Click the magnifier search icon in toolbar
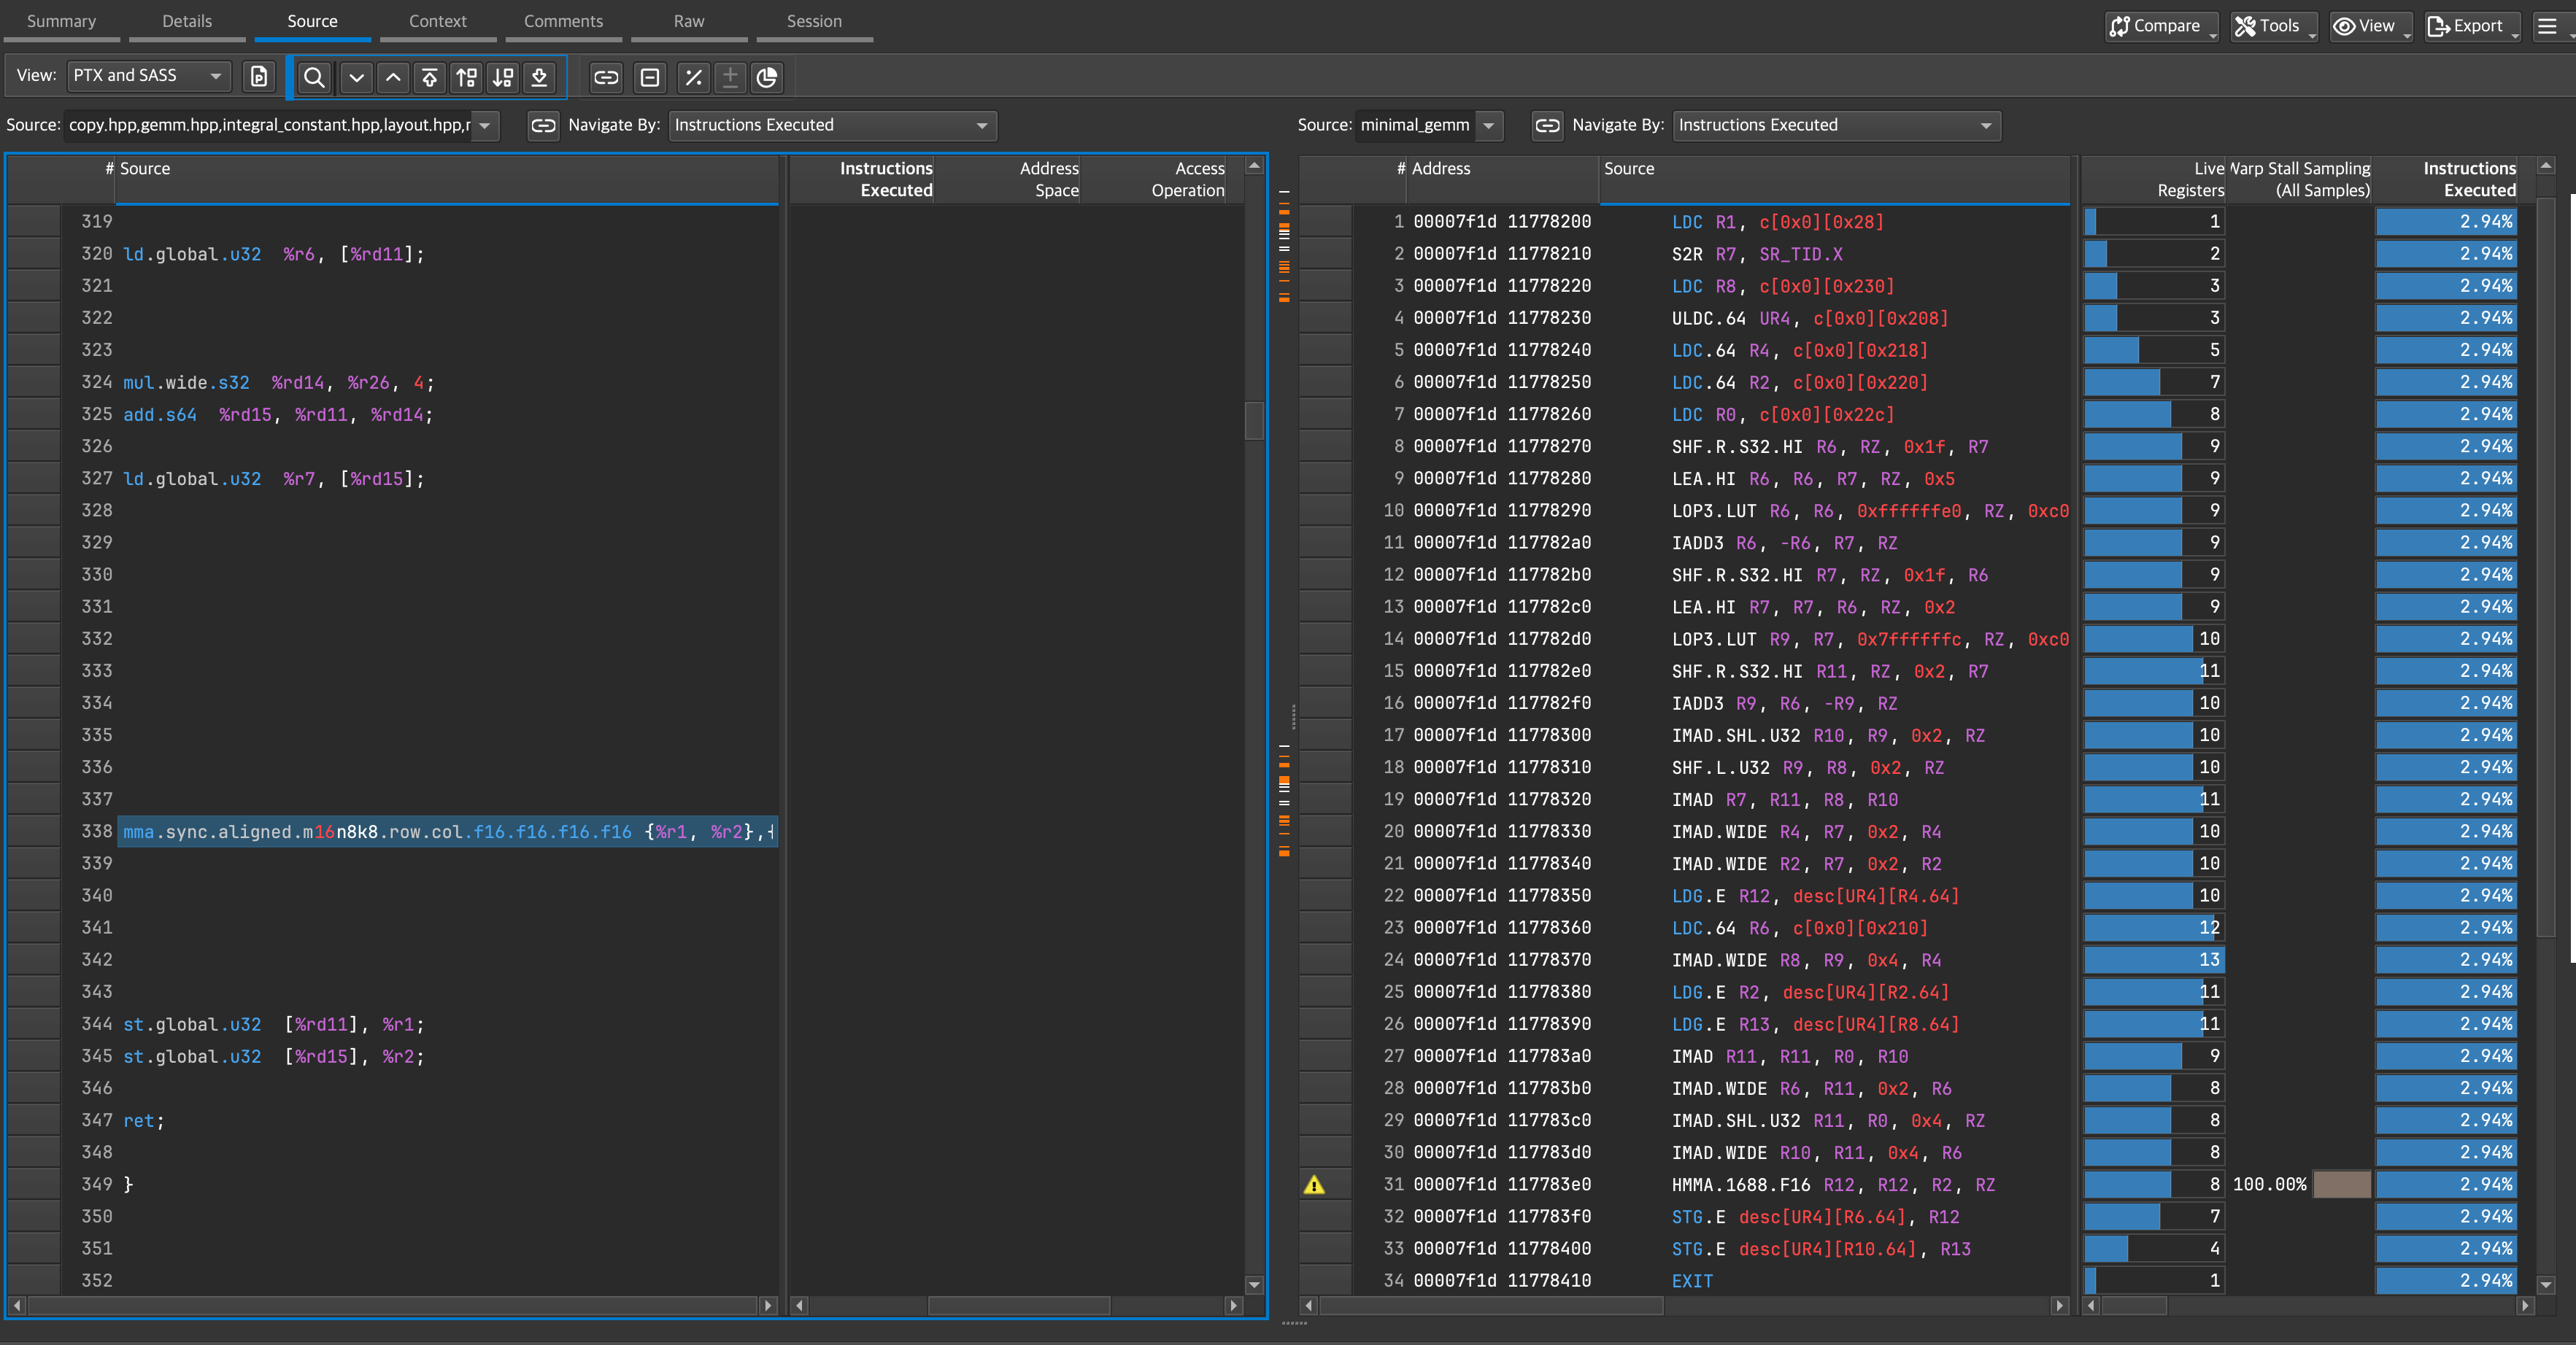This screenshot has width=2576, height=1345. [314, 77]
